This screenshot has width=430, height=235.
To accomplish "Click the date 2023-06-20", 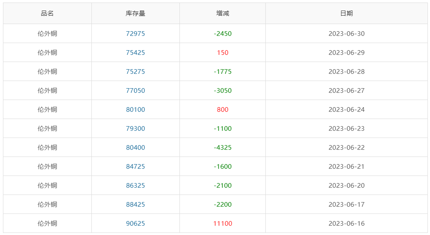I will pyautogui.click(x=347, y=186).
